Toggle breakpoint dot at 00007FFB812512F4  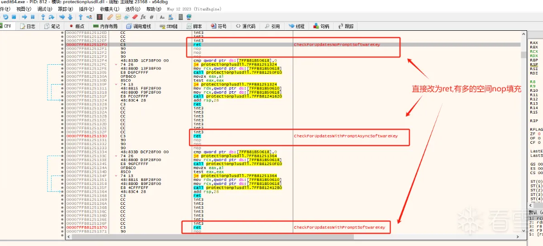point(62,60)
